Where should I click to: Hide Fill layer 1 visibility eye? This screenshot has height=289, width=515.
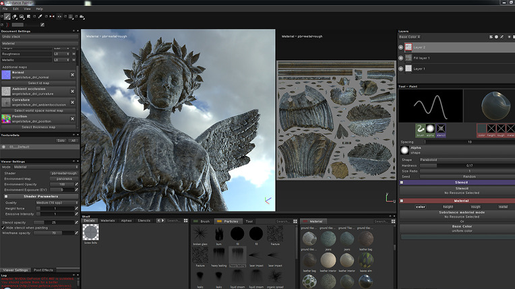tap(400, 58)
